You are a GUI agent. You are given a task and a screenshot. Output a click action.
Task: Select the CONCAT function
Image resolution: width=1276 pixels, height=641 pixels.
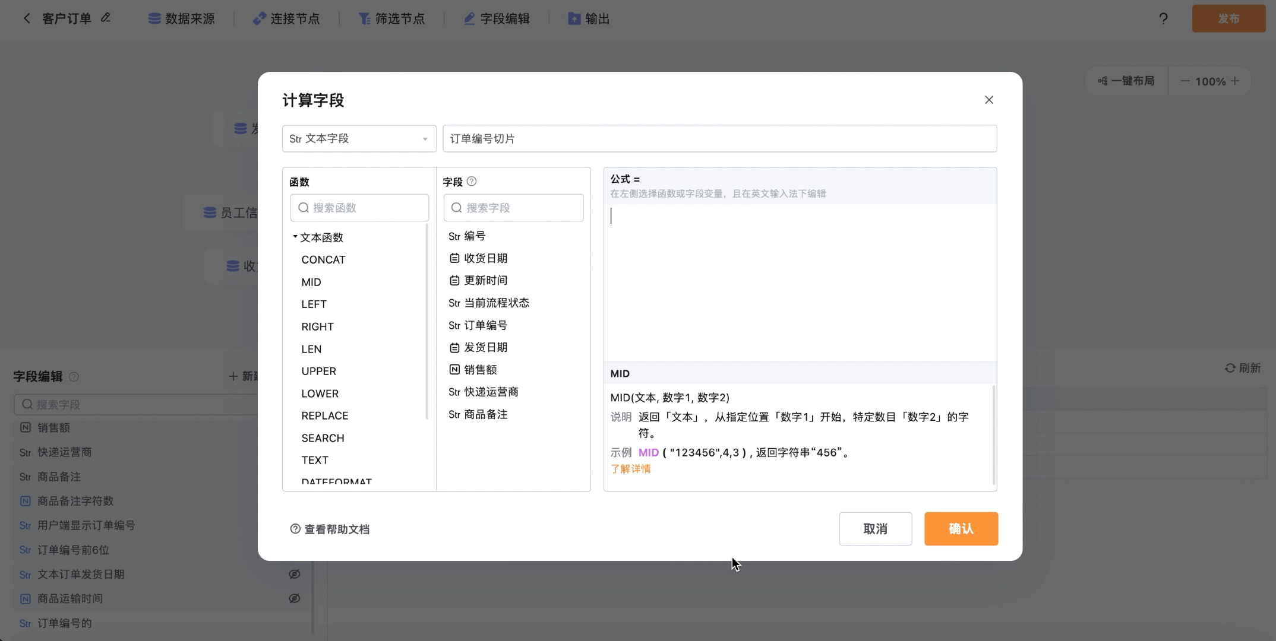pos(323,260)
